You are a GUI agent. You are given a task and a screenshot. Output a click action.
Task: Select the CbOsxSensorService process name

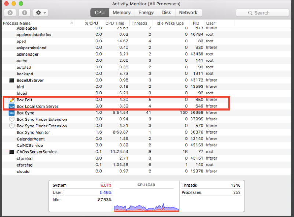point(37,152)
